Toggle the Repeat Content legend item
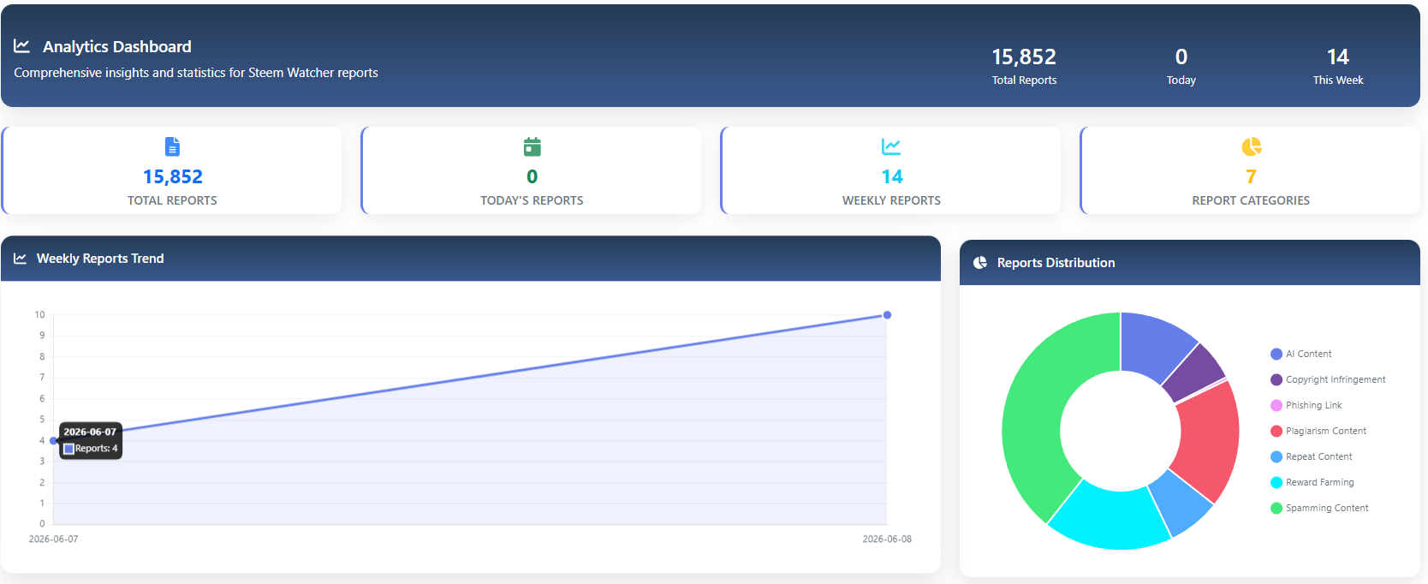The height and width of the screenshot is (584, 1428). [x=1312, y=456]
